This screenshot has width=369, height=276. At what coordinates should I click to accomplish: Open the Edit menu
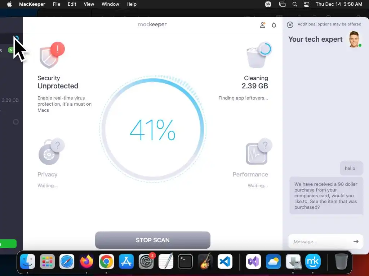click(72, 4)
